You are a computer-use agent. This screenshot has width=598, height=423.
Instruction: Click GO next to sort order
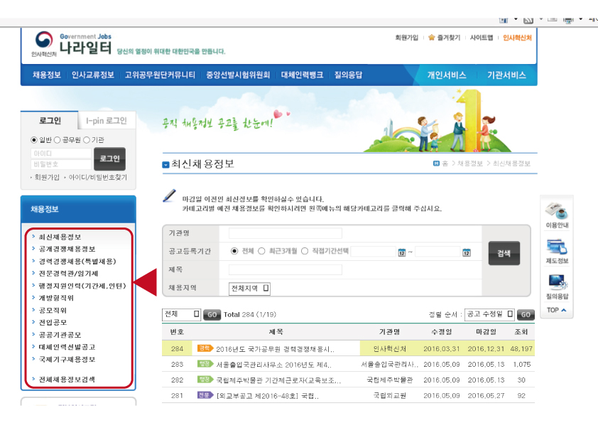[526, 314]
